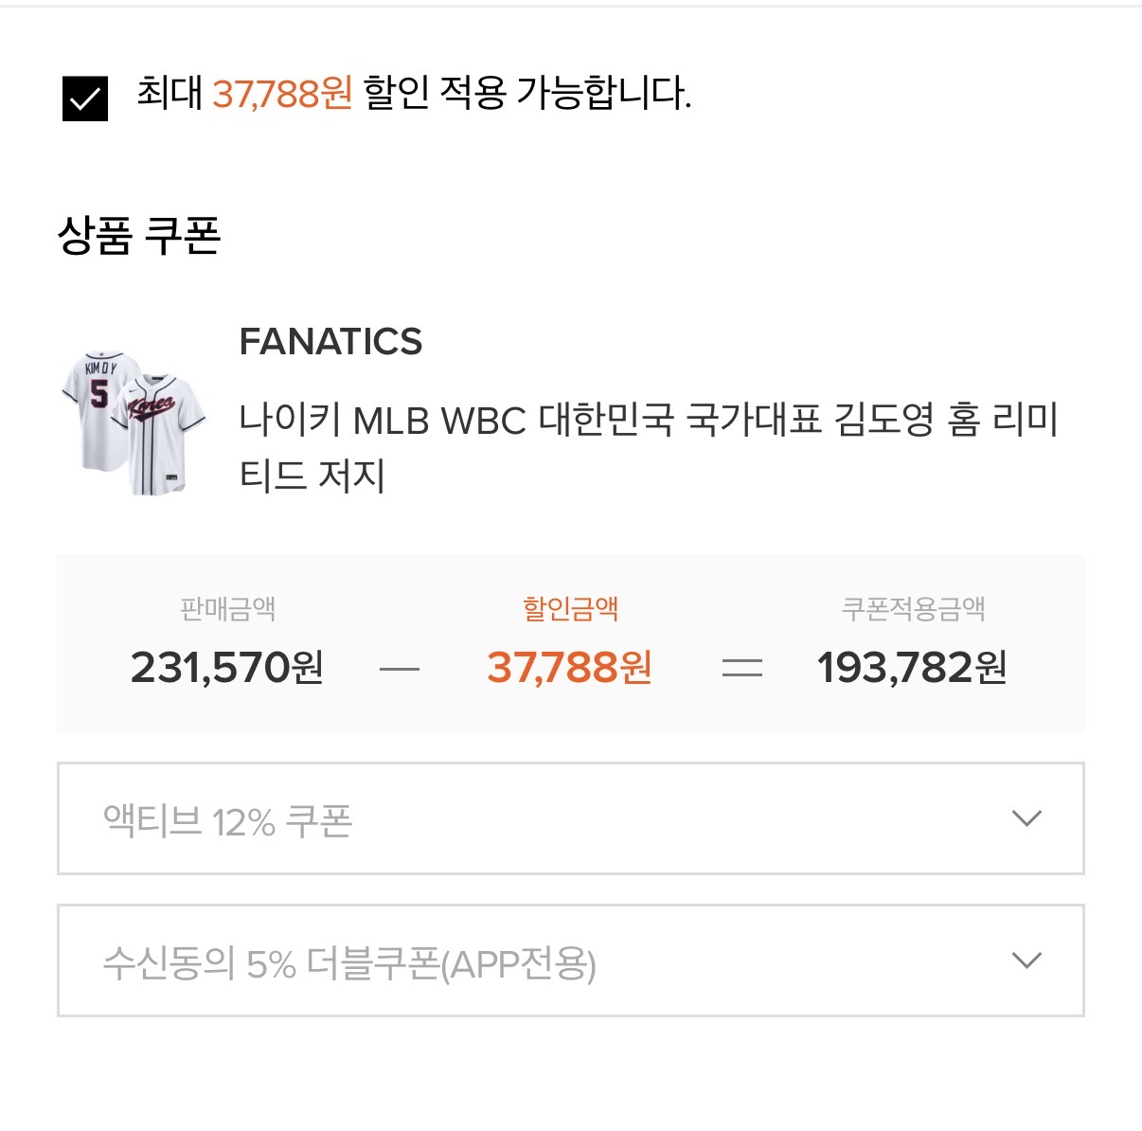Click the equals sign before final amount
Viewport: 1142px width, 1131px height.
(x=742, y=670)
